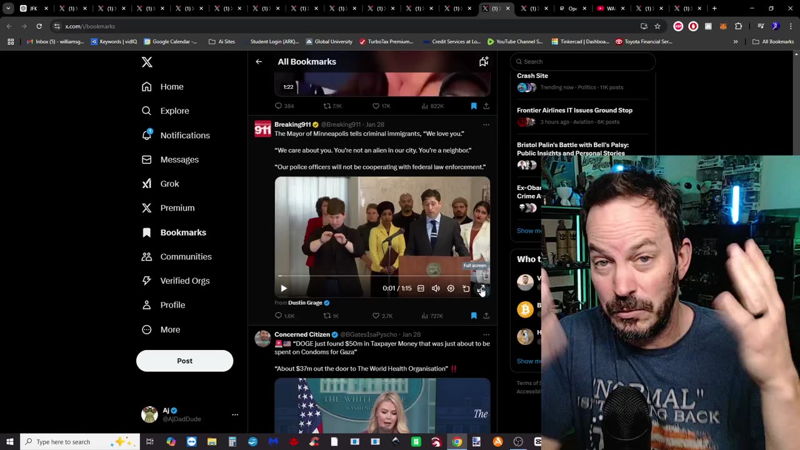This screenshot has height=450, width=800.
Task: Open Google Calendar bookmark
Action: pyautogui.click(x=170, y=42)
